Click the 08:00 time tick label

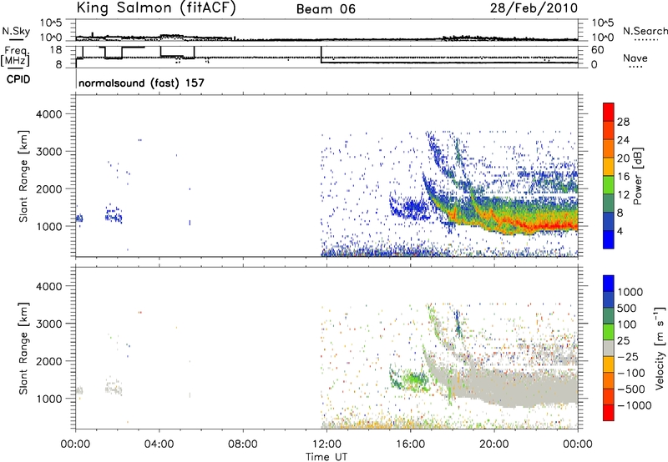(243, 444)
